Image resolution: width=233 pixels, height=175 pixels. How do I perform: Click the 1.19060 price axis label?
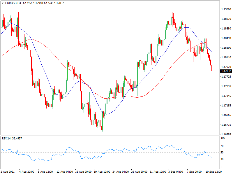226,9
